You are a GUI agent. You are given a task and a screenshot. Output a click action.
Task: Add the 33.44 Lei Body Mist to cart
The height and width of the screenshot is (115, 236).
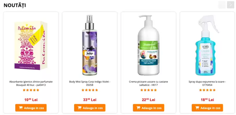90,108
